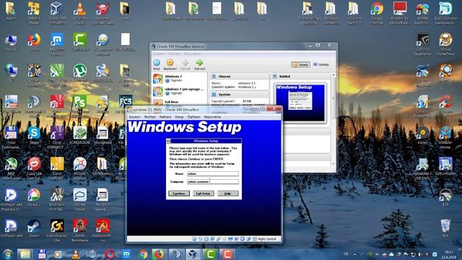
Task: Open the FC3 game desktop shortcut
Action: (x=126, y=104)
